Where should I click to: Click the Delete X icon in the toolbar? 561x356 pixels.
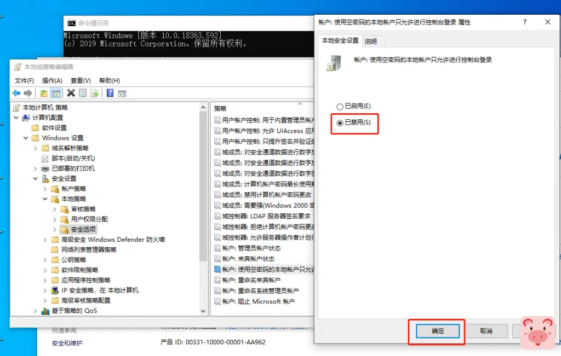pyautogui.click(x=71, y=93)
